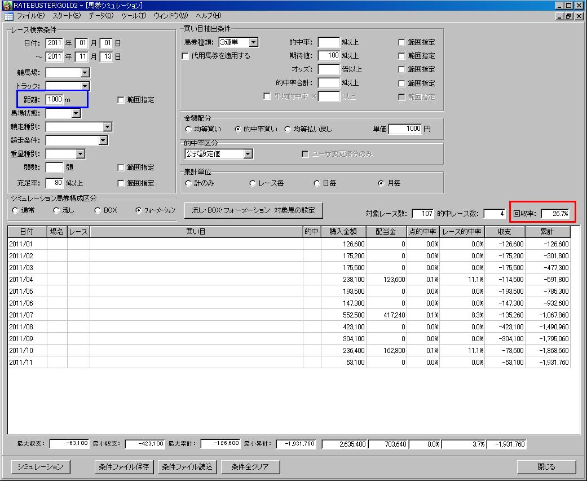Check 代用馬券を適用する checkbox
The height and width of the screenshot is (481, 587).
click(185, 56)
